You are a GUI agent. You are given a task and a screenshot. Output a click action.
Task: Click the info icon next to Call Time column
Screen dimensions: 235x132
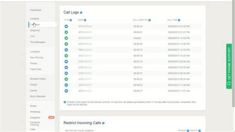tap(179, 20)
